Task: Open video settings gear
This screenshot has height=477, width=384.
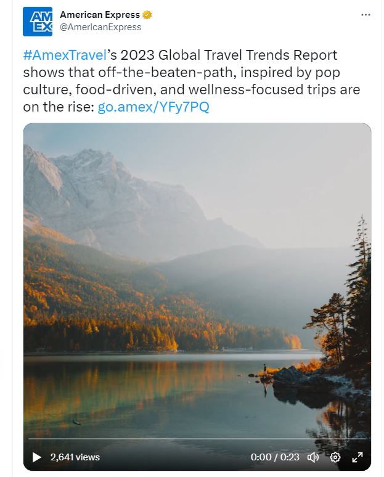Action: (x=335, y=457)
